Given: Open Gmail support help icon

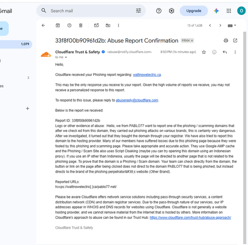Looking at the screenshot, I should [159, 11].
